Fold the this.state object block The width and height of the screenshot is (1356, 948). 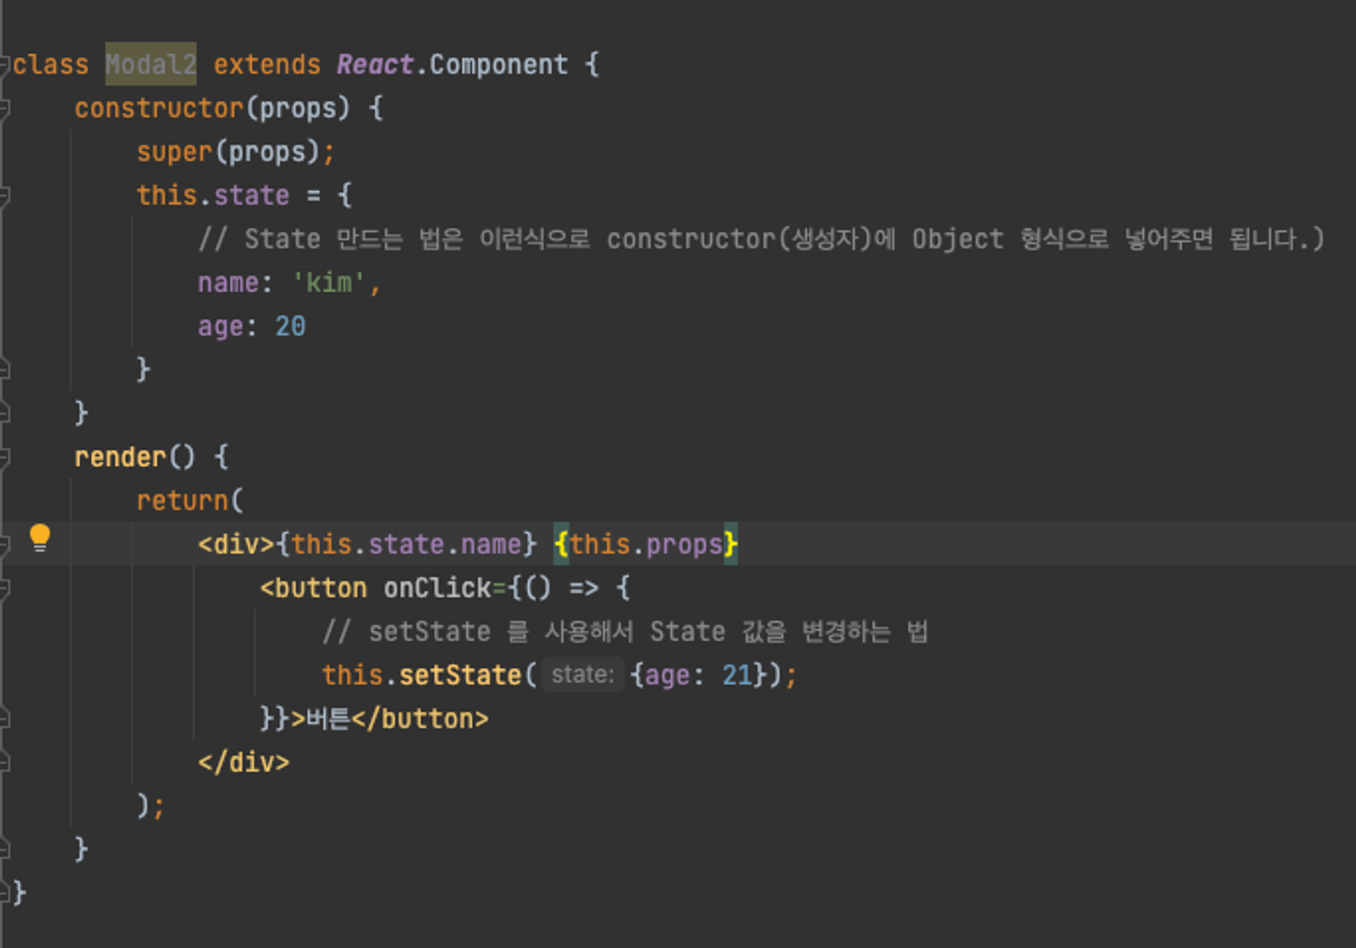coord(3,196)
